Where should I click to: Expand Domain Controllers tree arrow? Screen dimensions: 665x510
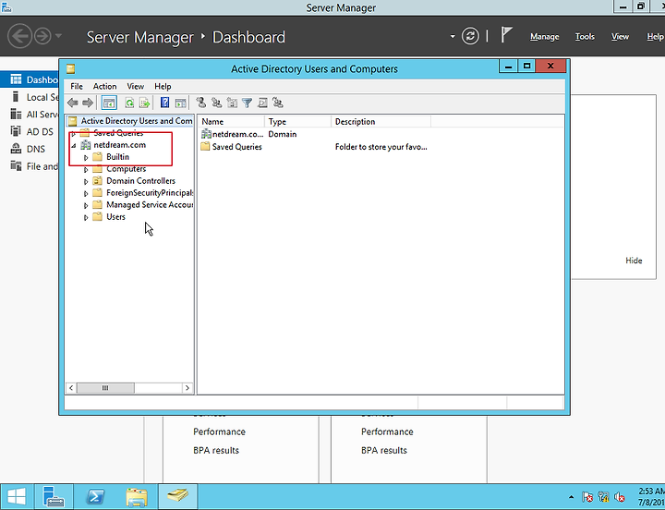tap(86, 182)
